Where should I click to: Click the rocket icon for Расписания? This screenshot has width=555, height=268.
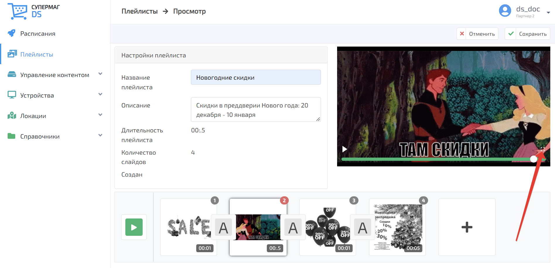pos(11,33)
